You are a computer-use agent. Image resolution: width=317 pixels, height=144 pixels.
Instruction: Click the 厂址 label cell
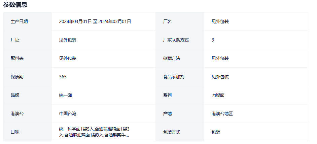click(15, 40)
